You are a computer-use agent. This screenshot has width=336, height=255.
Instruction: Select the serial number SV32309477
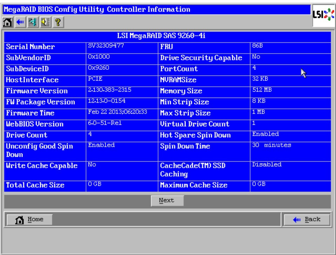tap(106, 46)
